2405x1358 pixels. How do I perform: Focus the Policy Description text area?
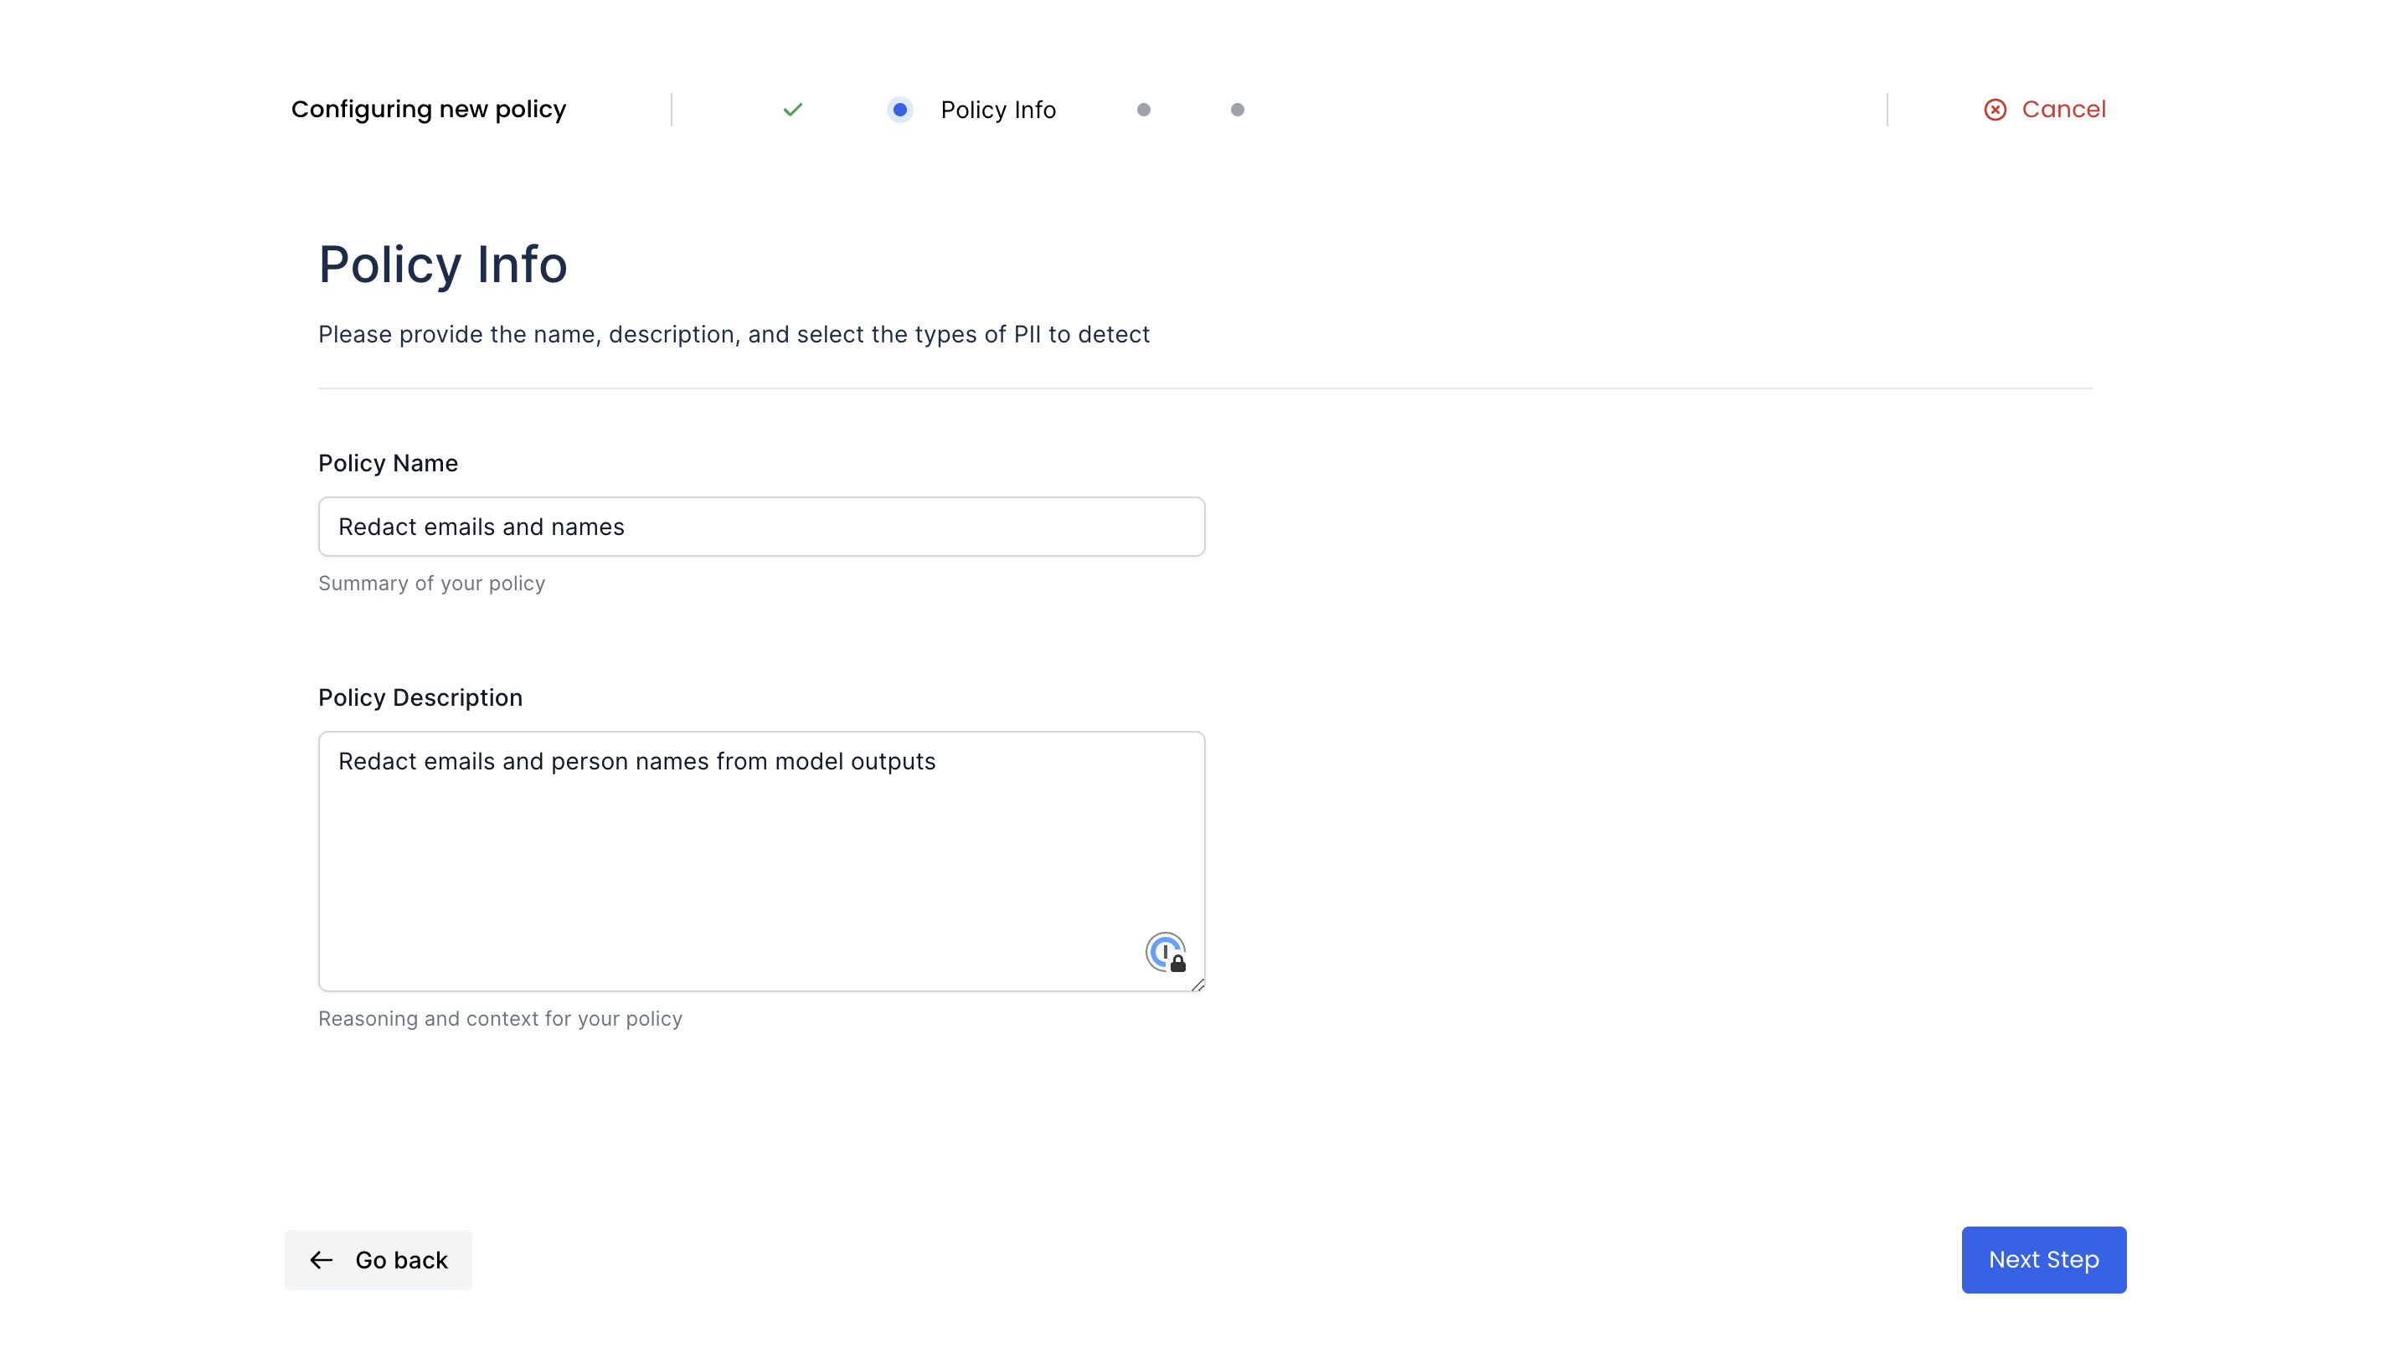[x=762, y=862]
